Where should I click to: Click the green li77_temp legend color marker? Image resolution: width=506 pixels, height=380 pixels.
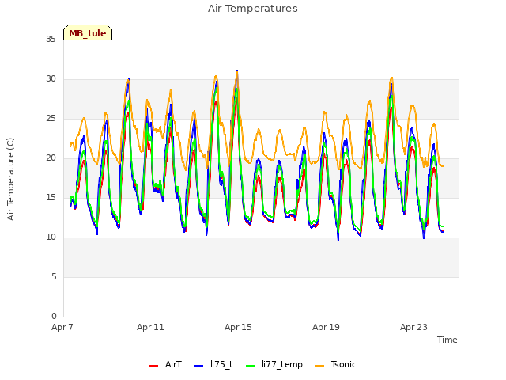coord(250,366)
